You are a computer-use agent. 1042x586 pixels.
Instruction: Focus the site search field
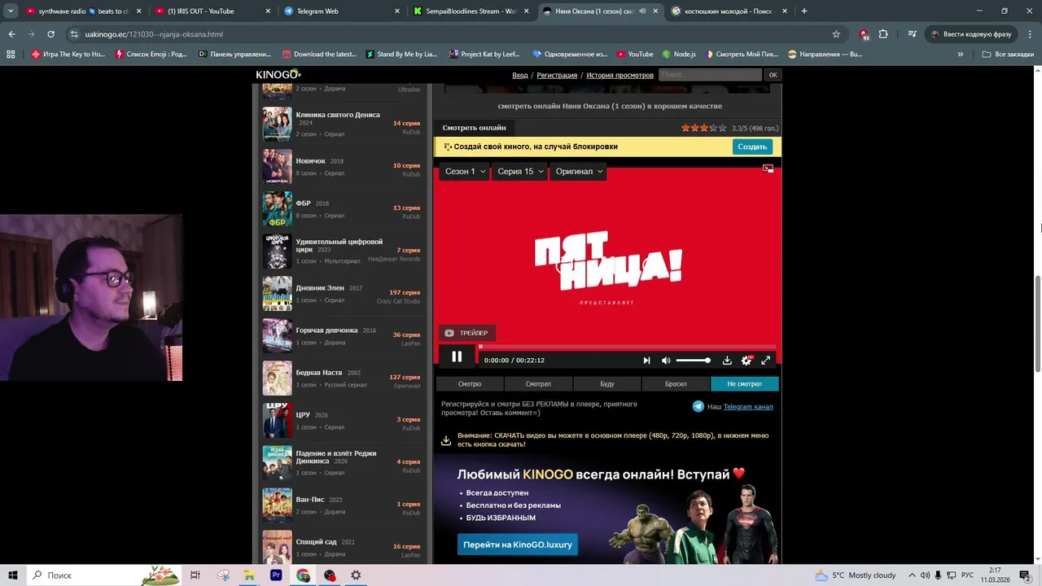tap(710, 75)
